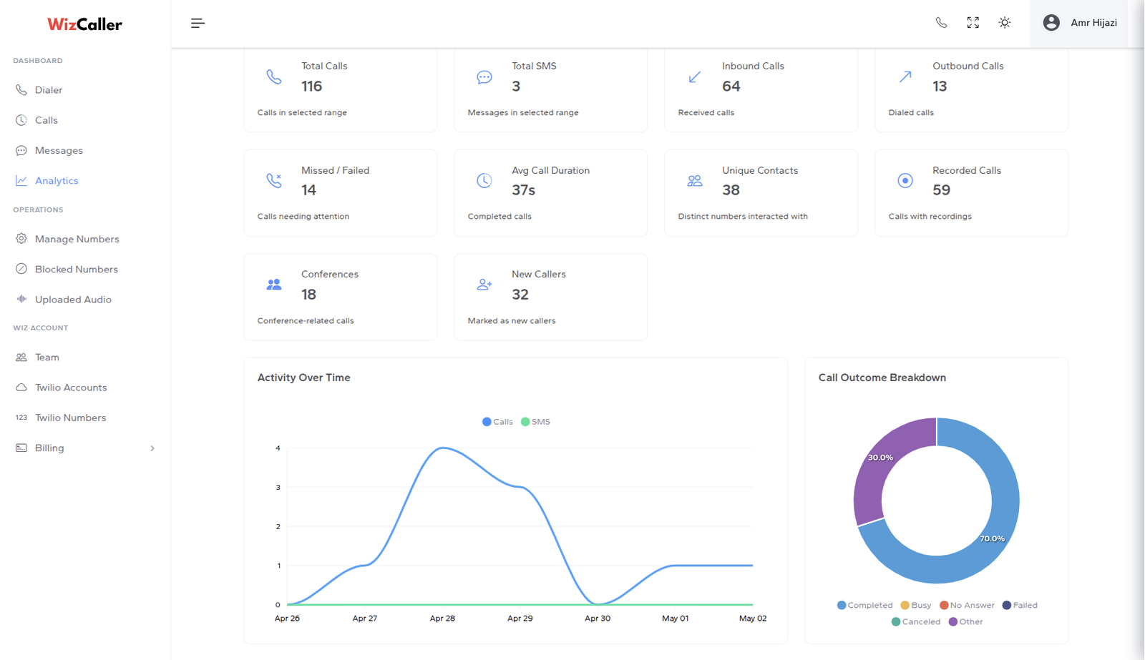Click the WizCaller logo
This screenshot has height=660, width=1145.
(x=84, y=24)
